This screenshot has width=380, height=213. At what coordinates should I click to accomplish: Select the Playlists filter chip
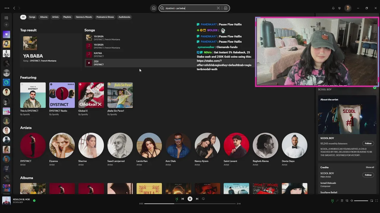point(67,17)
